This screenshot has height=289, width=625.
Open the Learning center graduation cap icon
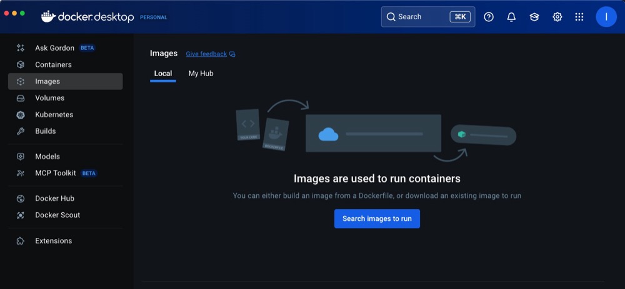pyautogui.click(x=534, y=17)
